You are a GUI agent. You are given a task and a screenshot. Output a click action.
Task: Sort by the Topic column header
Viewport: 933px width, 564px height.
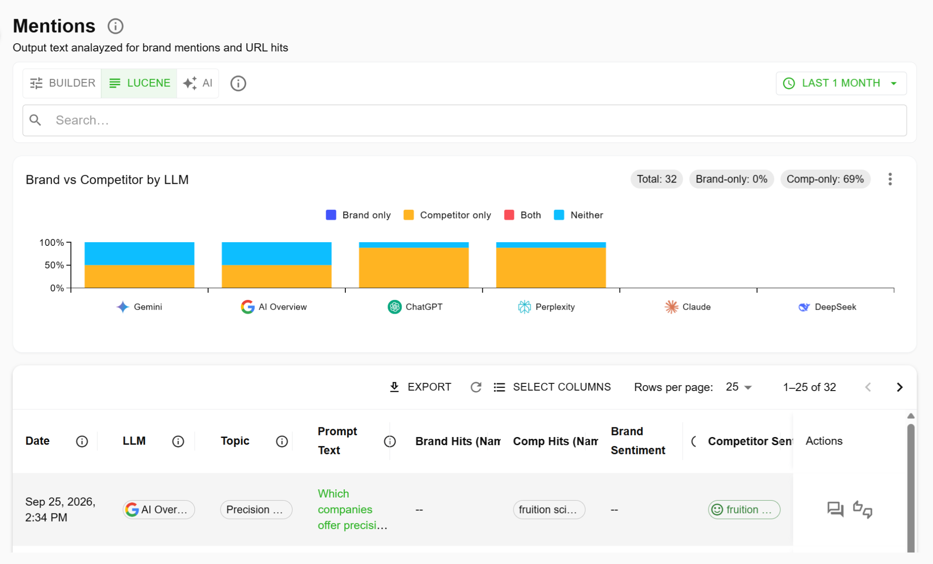(235, 441)
